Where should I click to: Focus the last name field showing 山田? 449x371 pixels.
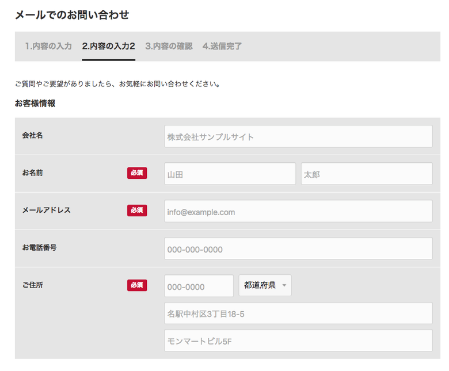click(x=230, y=174)
